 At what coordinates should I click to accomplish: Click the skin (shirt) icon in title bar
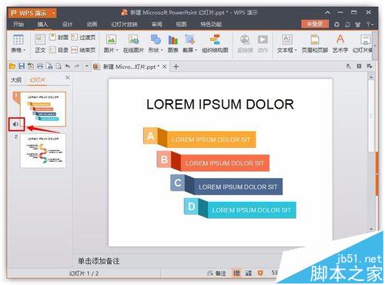(x=358, y=25)
